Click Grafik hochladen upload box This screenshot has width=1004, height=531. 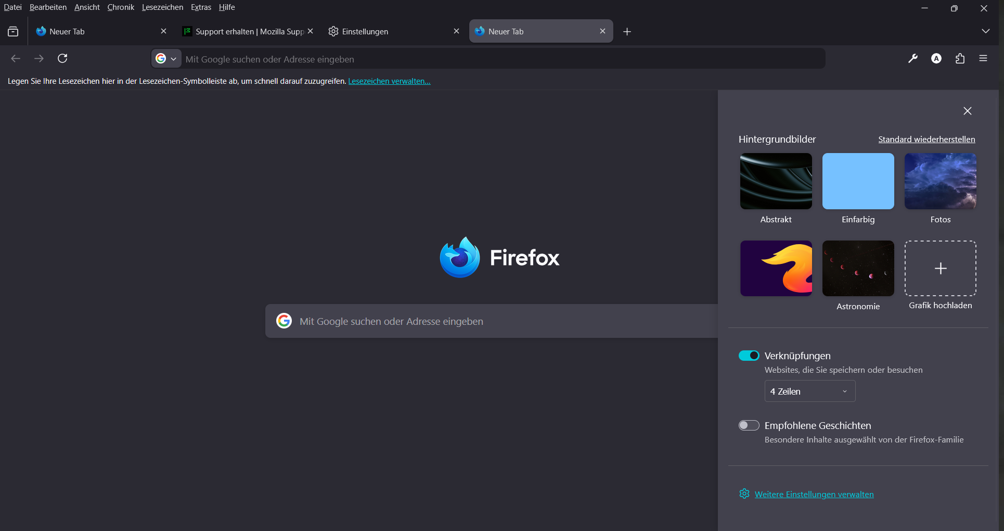pyautogui.click(x=941, y=268)
